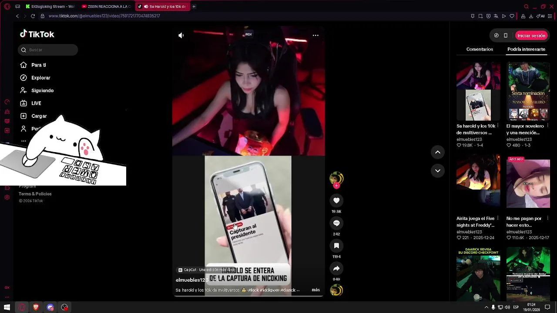Go back with browser back arrow

pyautogui.click(x=17, y=16)
